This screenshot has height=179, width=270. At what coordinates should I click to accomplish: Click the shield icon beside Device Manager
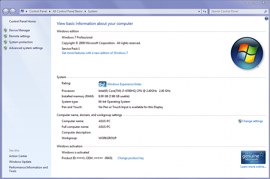[x=5, y=30]
